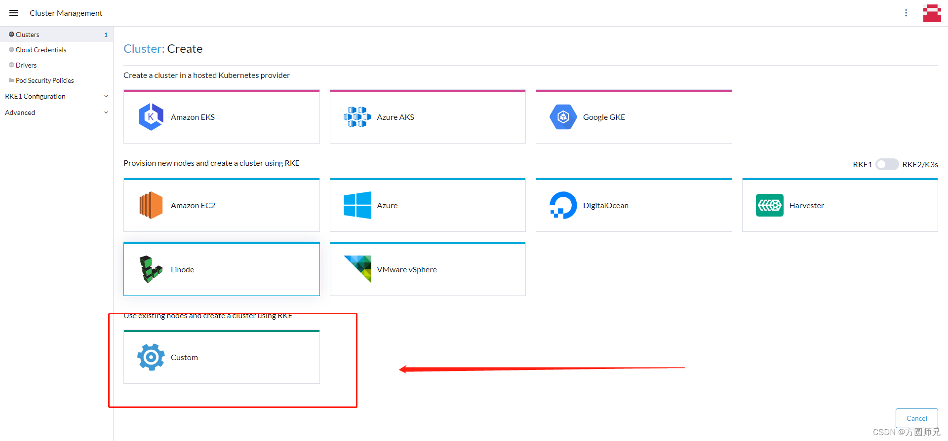The width and height of the screenshot is (948, 441).
Task: Click folder icon beside Pod Security Policies
Action: [11, 80]
